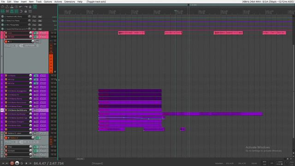Open the Insert menu
The image size is (295, 166).
[x=24, y=1]
